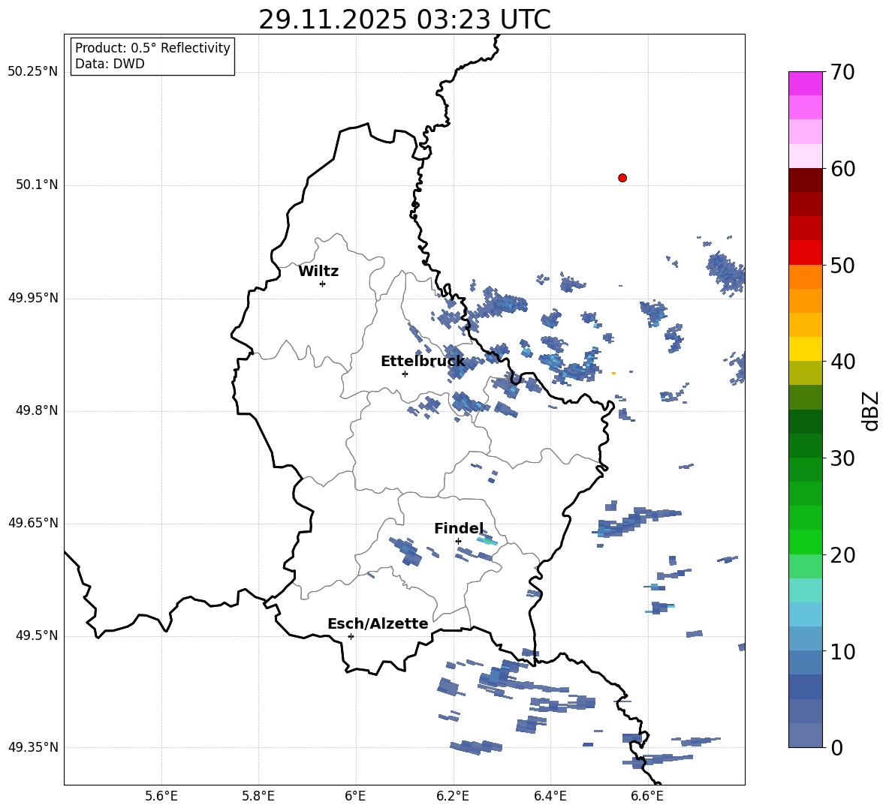Click the bright green colorbar segment above 20
889x811 pixels.
point(805,542)
